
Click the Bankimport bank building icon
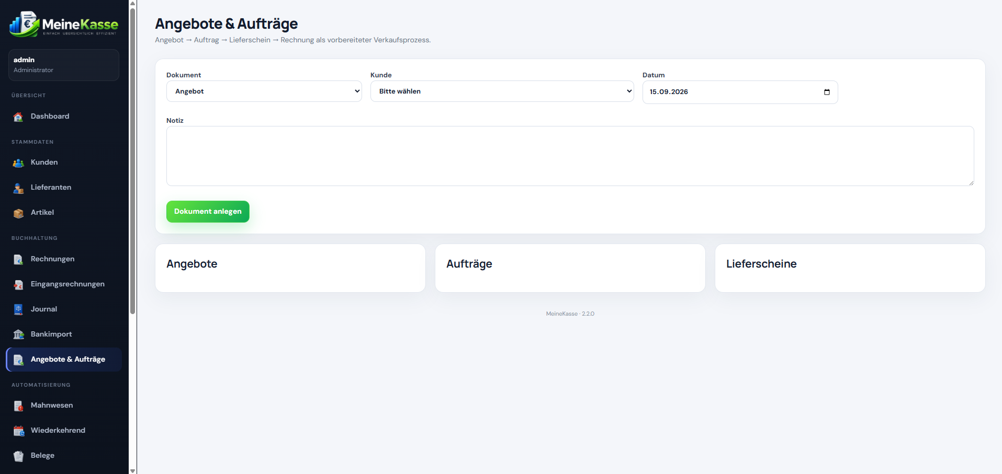click(18, 334)
